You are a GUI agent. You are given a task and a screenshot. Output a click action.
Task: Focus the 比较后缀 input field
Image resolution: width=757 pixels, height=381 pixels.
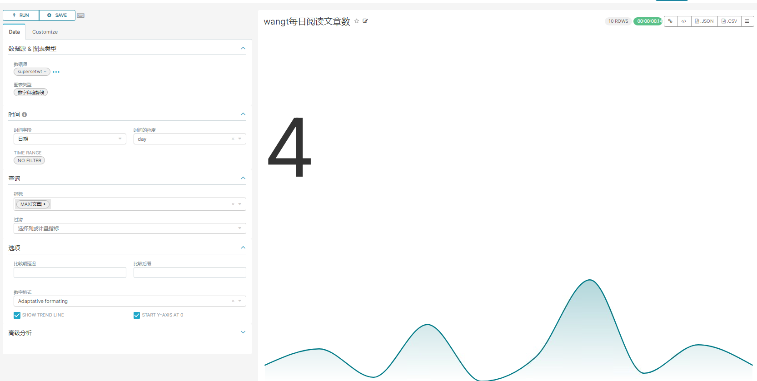(x=190, y=272)
